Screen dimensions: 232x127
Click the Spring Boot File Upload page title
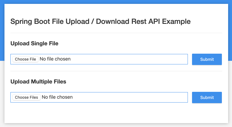[x=100, y=21]
